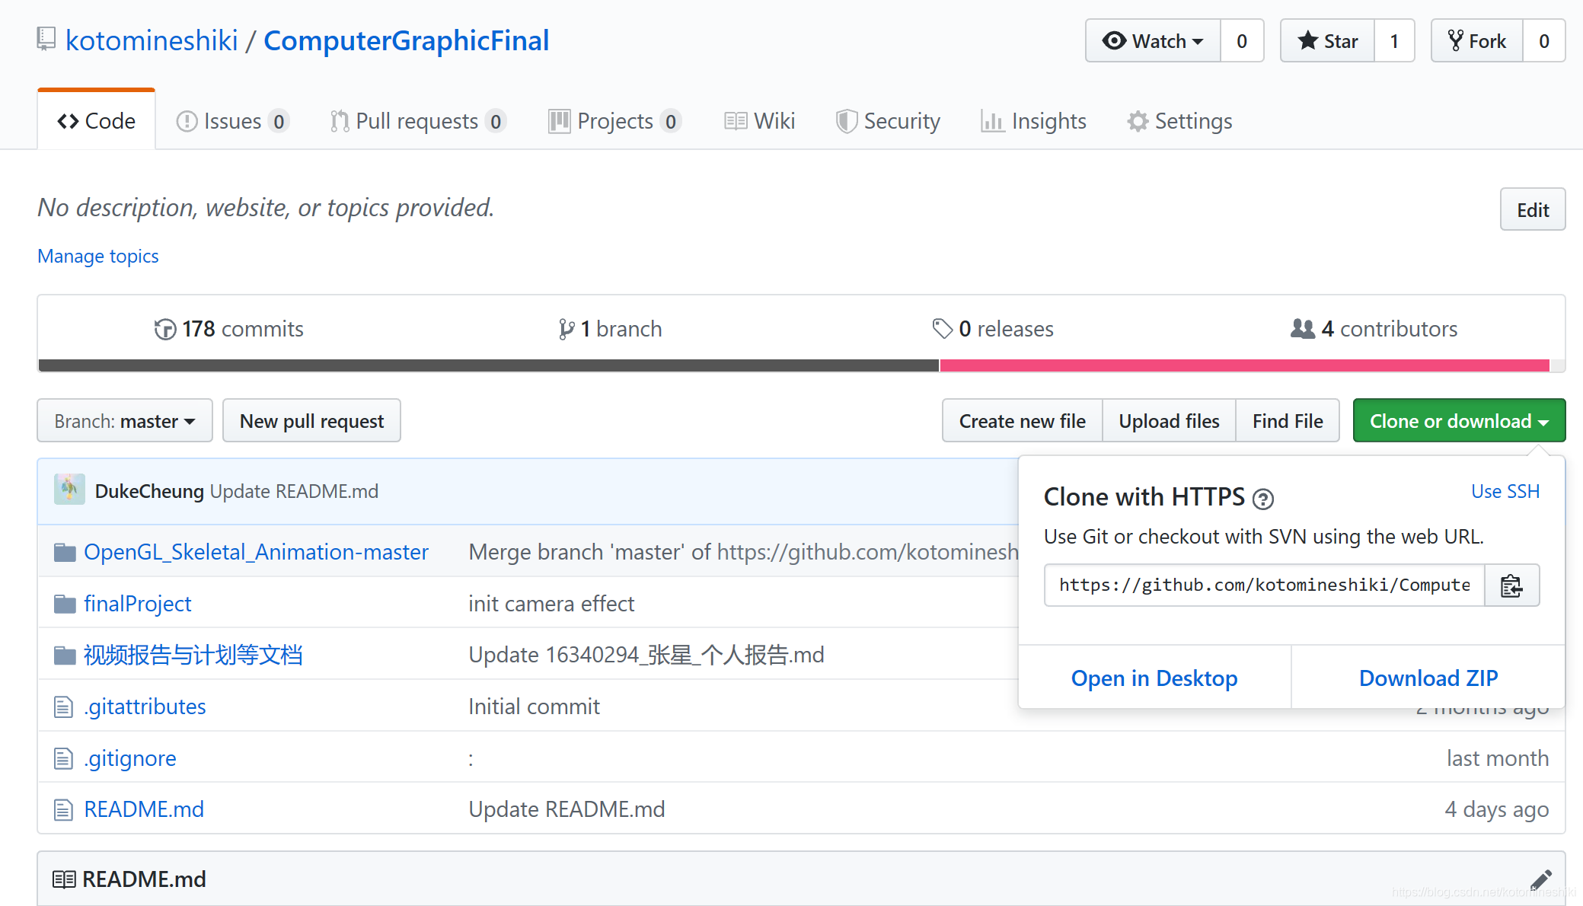Click the .gitattributes file icon
The image size is (1583, 906).
tap(63, 707)
